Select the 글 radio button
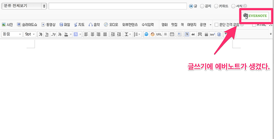Image resolution: width=274 pixels, height=139 pixels. click(x=191, y=6)
